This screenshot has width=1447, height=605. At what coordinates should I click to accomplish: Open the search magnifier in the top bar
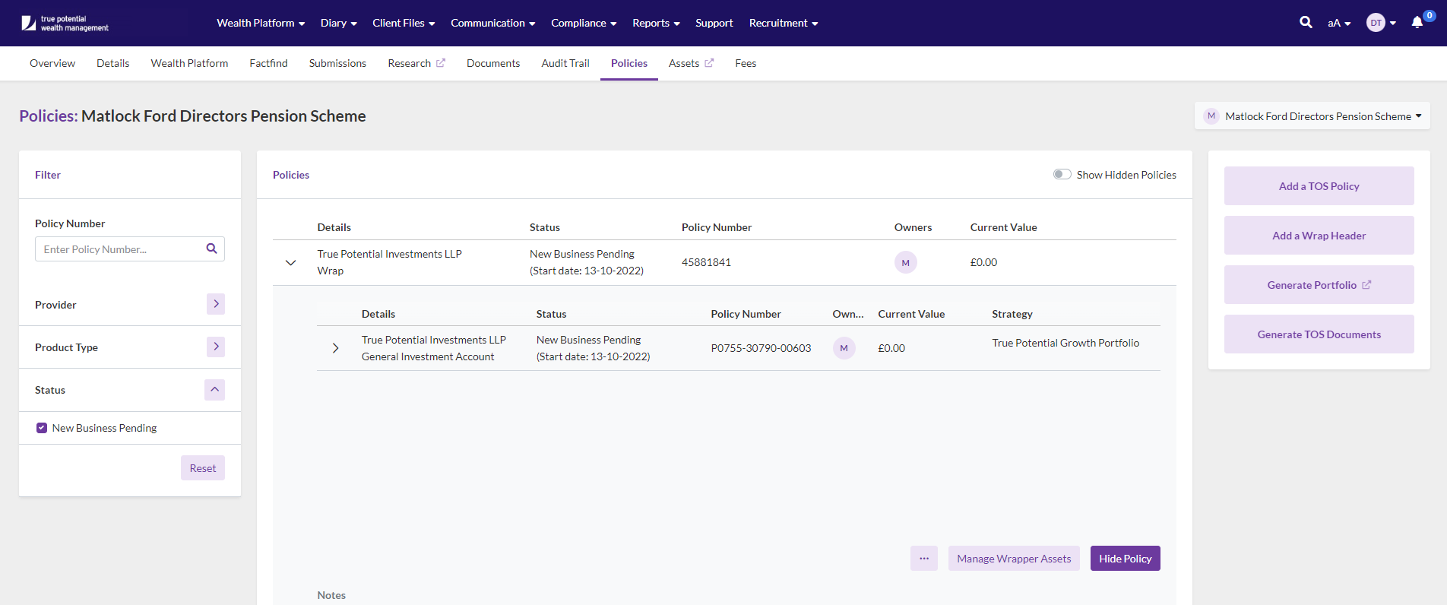[1306, 22]
